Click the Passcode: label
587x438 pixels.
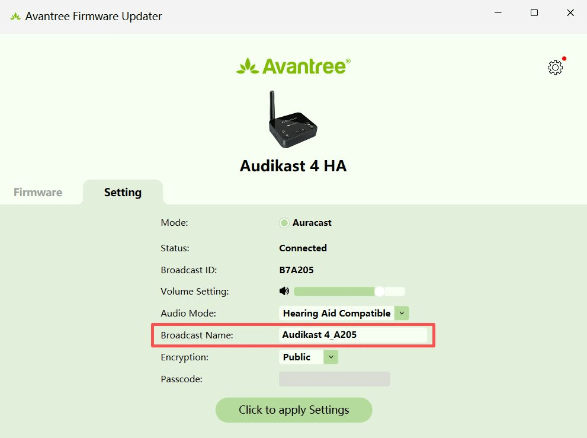point(182,379)
